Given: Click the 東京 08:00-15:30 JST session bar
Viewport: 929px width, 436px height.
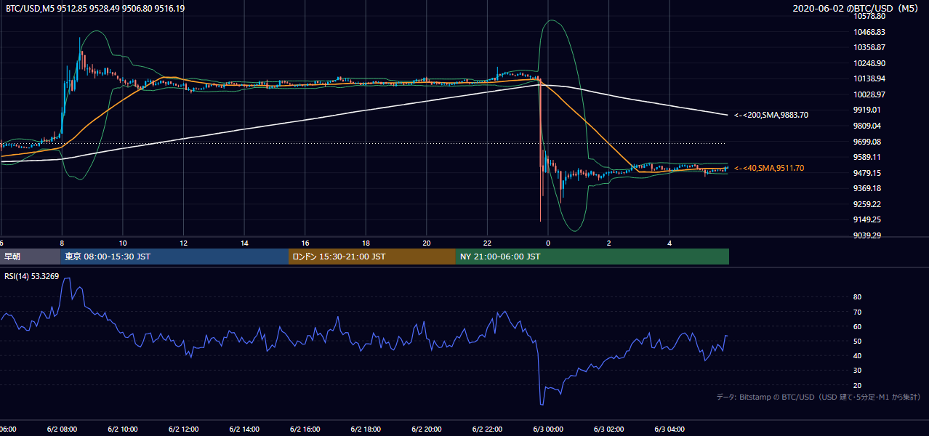Looking at the screenshot, I should pyautogui.click(x=174, y=257).
